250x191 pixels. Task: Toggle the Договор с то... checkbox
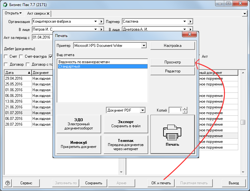point(28,64)
